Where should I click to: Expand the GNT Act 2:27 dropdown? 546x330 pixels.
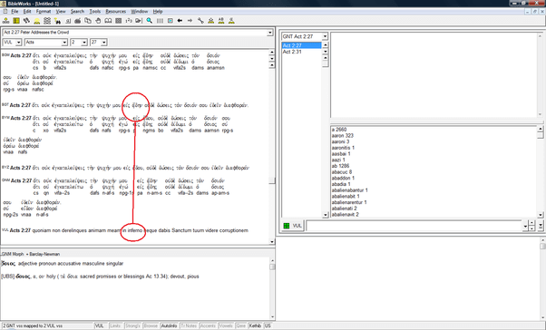[325, 36]
